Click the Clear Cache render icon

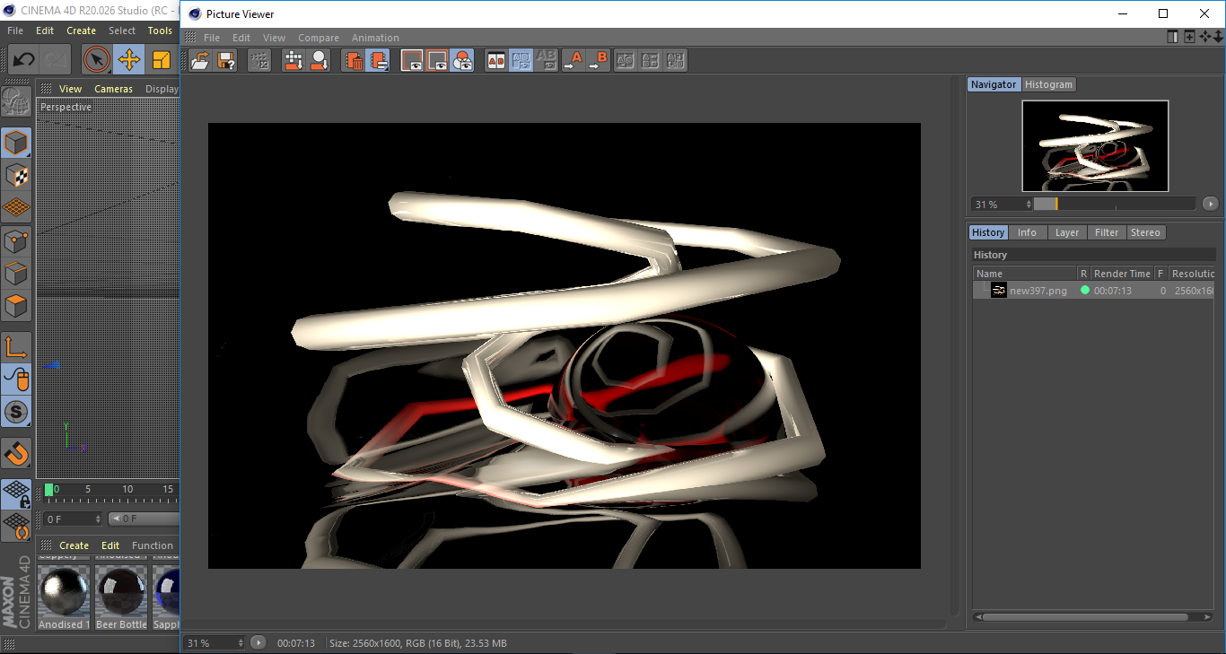click(293, 61)
